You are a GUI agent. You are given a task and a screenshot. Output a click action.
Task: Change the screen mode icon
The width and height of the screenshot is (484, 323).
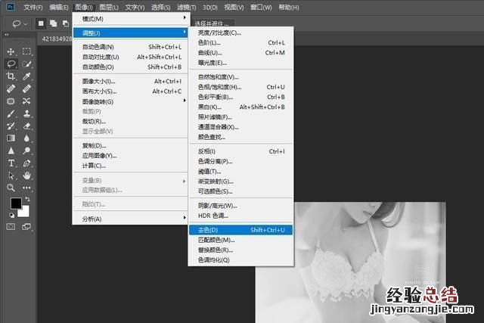(x=26, y=227)
